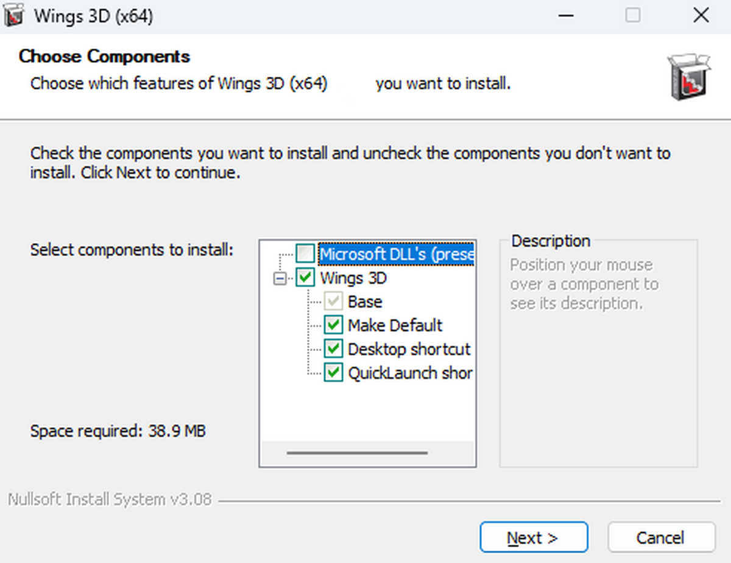The image size is (731, 563).
Task: Cancel the installation
Action: point(661,538)
